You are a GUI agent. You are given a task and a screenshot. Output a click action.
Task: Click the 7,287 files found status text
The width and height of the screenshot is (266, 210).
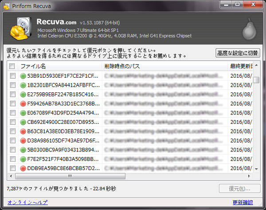(x=61, y=188)
